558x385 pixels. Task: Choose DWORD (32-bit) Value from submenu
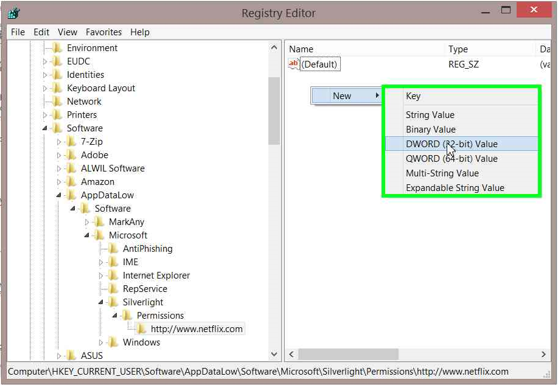click(462, 144)
